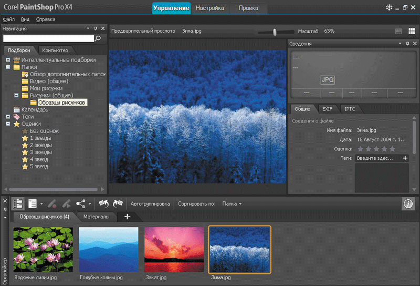
Task: Click the share icon in organizer toolbar
Action: tap(81, 203)
